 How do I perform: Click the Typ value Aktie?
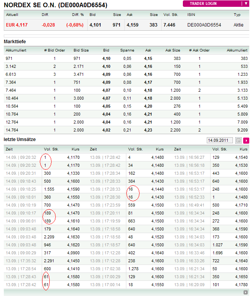tap(239, 25)
